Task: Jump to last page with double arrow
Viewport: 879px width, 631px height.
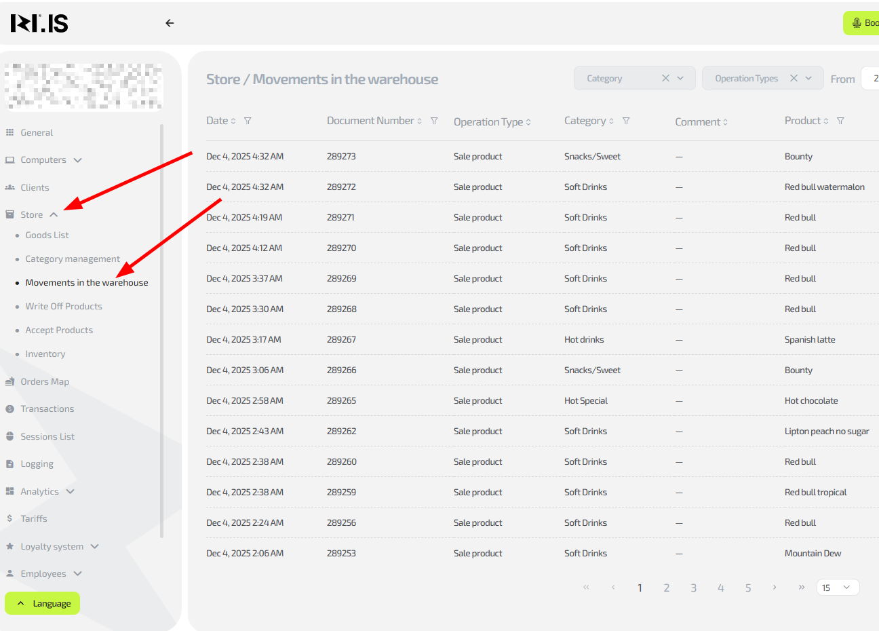Action: [x=802, y=588]
